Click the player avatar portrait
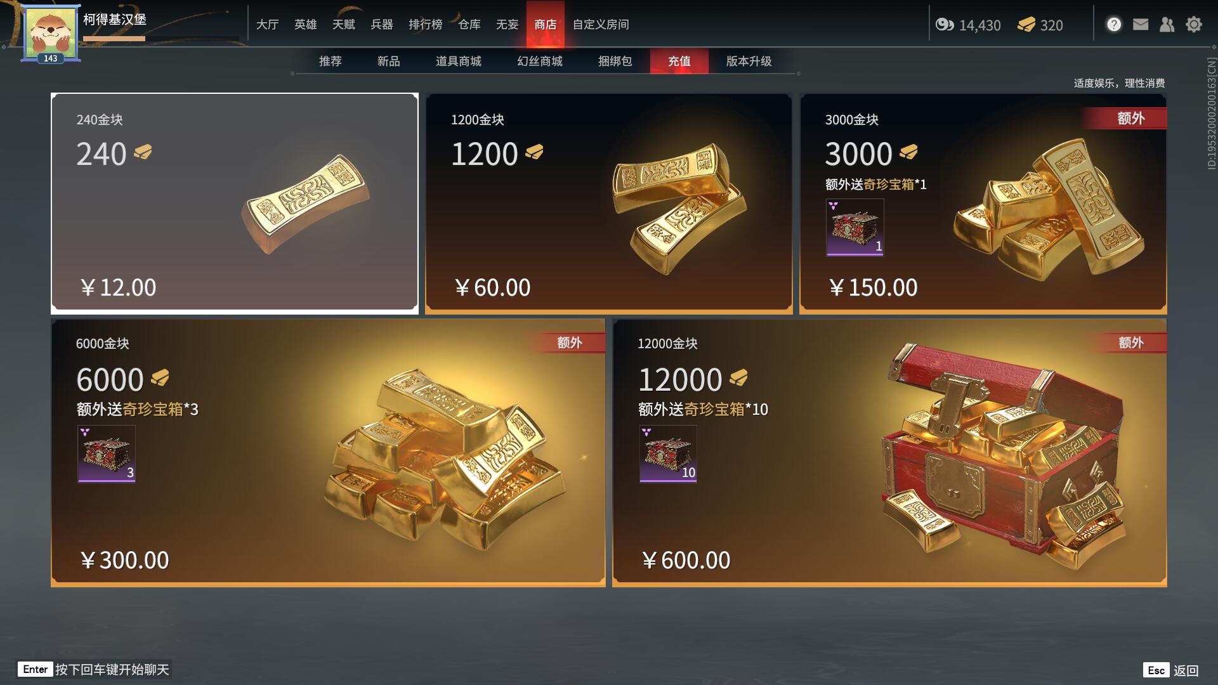Viewport: 1218px width, 685px height. point(51,34)
